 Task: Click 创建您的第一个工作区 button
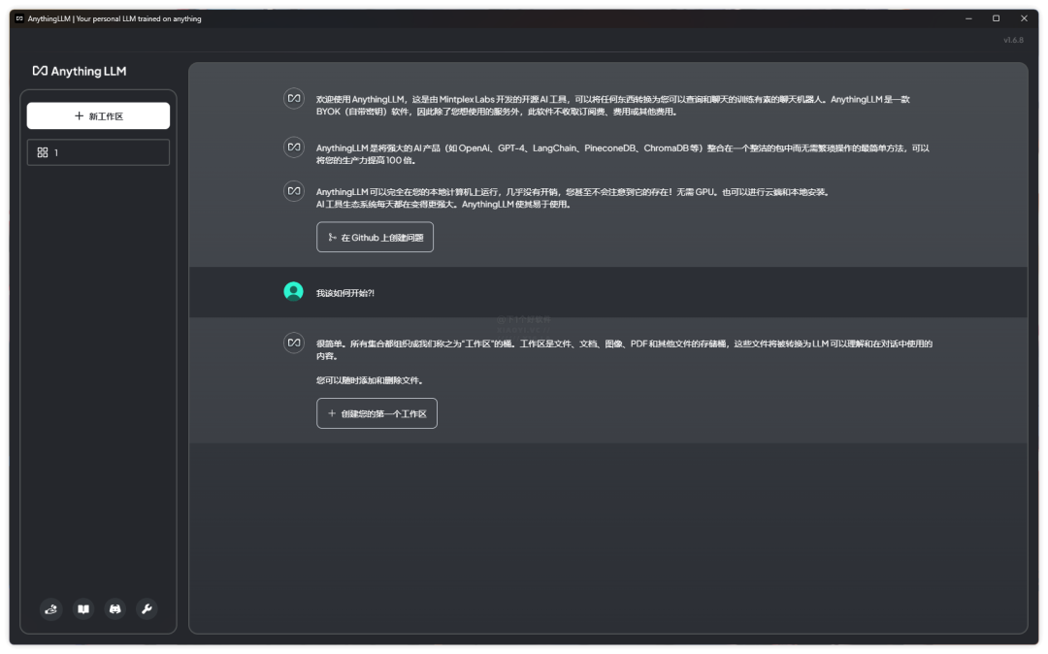[x=377, y=413]
